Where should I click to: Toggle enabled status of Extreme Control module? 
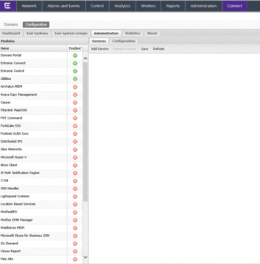[x=75, y=71]
